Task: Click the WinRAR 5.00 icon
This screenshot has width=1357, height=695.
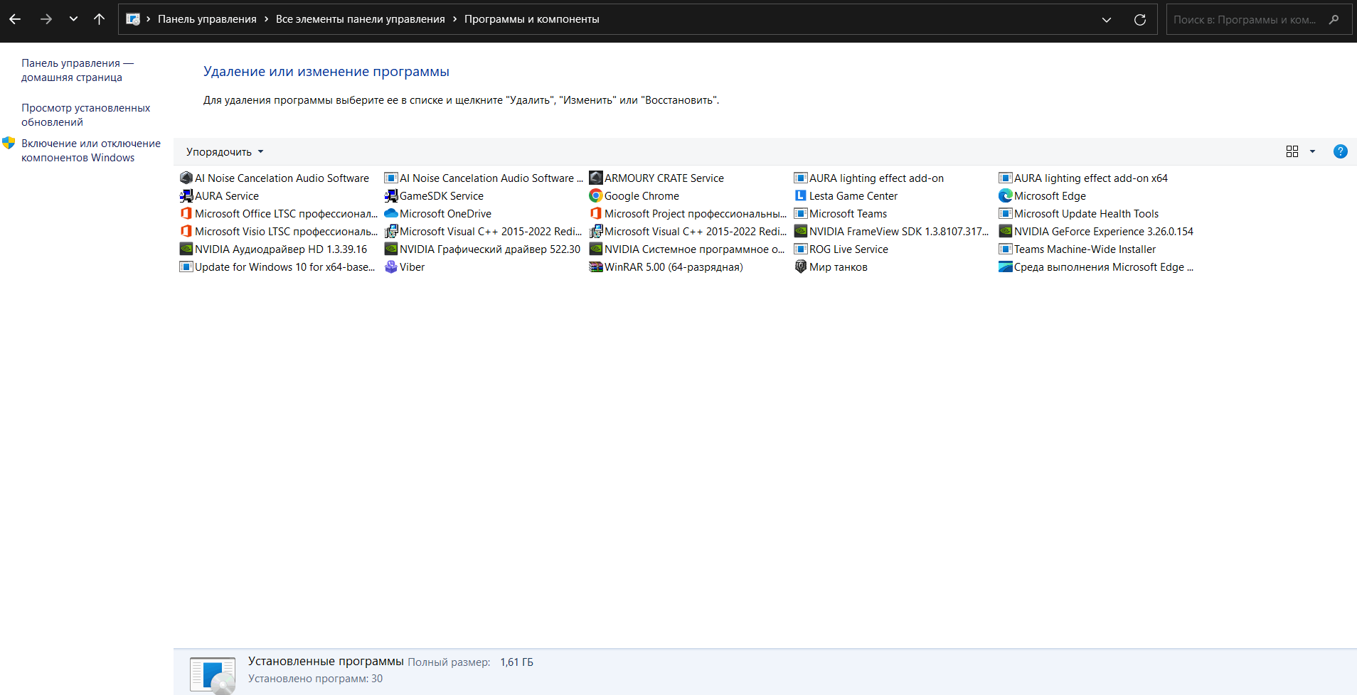Action: pyautogui.click(x=596, y=267)
